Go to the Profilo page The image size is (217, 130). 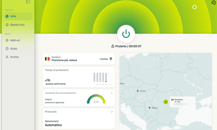14,57
